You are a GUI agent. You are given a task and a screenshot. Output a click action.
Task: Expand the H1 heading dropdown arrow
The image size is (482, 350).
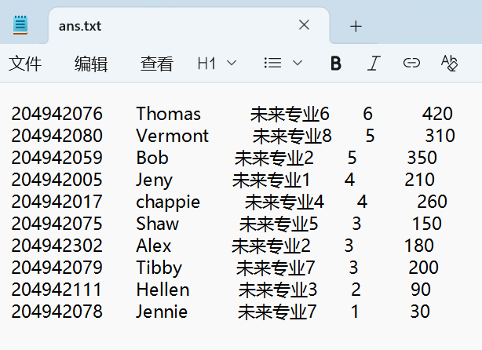point(231,64)
